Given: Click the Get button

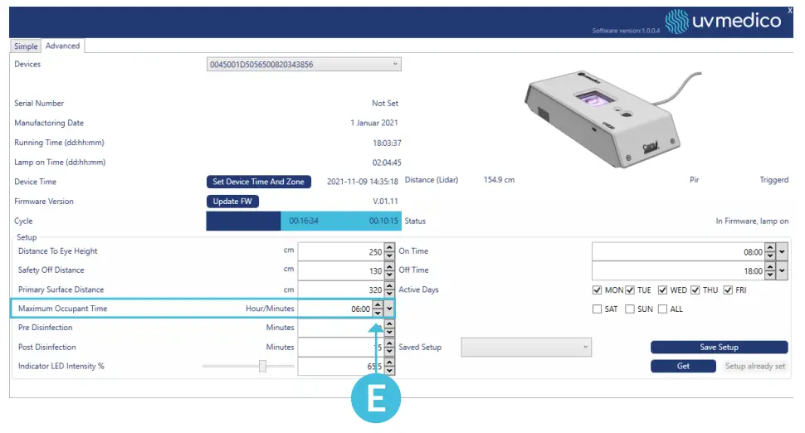Looking at the screenshot, I should point(683,366).
